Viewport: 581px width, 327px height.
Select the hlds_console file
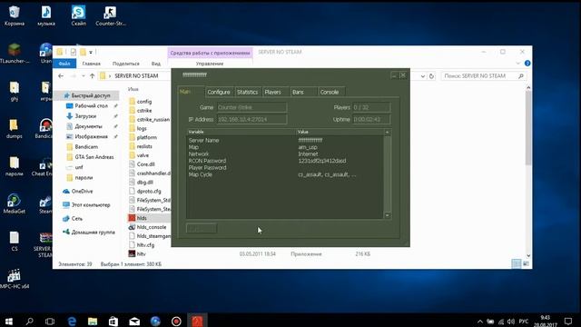coord(152,227)
